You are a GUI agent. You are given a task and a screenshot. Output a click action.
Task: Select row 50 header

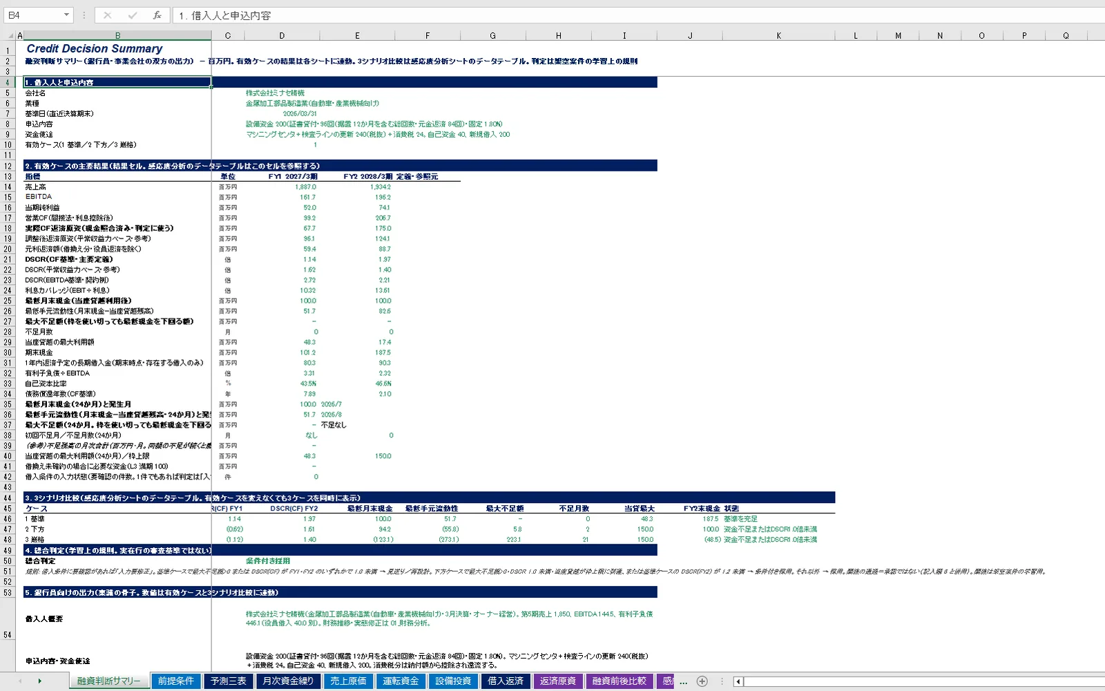tap(8, 561)
